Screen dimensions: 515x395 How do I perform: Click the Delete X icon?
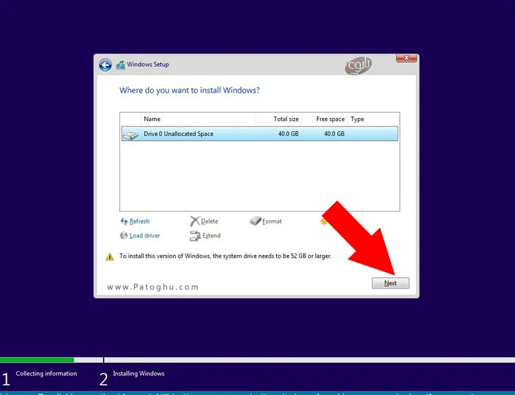195,221
